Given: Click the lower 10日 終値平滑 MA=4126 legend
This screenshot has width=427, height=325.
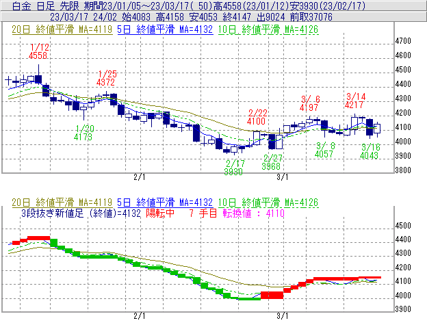Looking at the screenshot, I should [268, 203].
